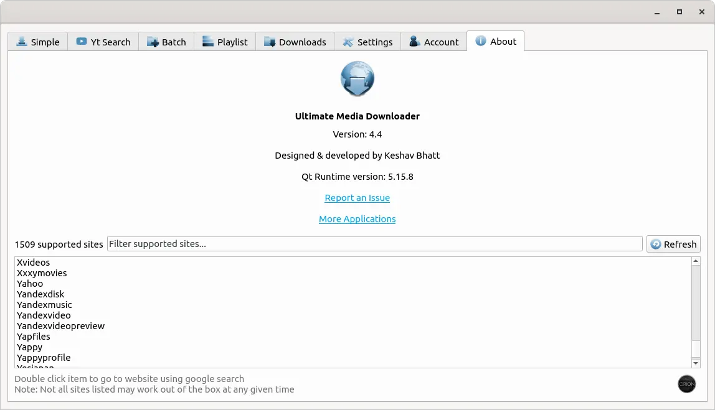Viewport: 715px width, 410px height.
Task: Show the Downloads tab
Action: point(295,42)
